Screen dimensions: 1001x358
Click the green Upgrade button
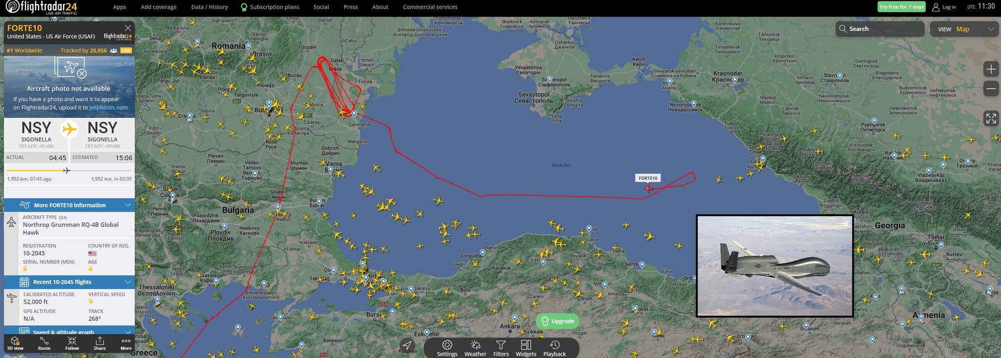[558, 321]
